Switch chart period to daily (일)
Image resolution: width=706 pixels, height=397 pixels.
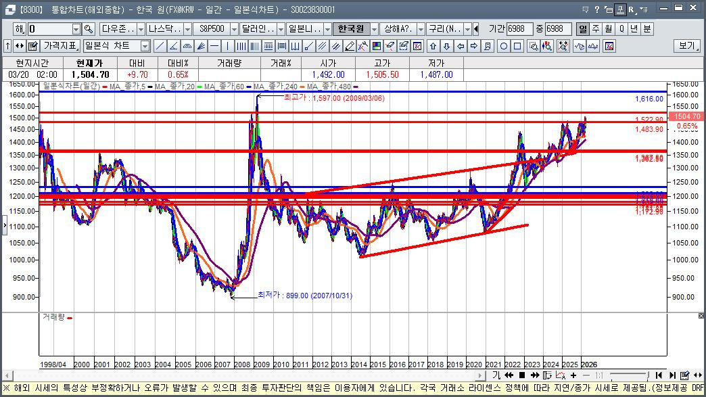(x=582, y=30)
